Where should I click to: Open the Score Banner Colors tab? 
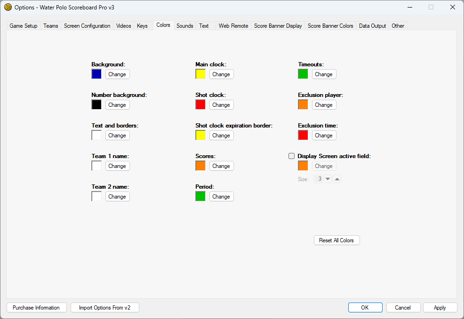click(330, 26)
